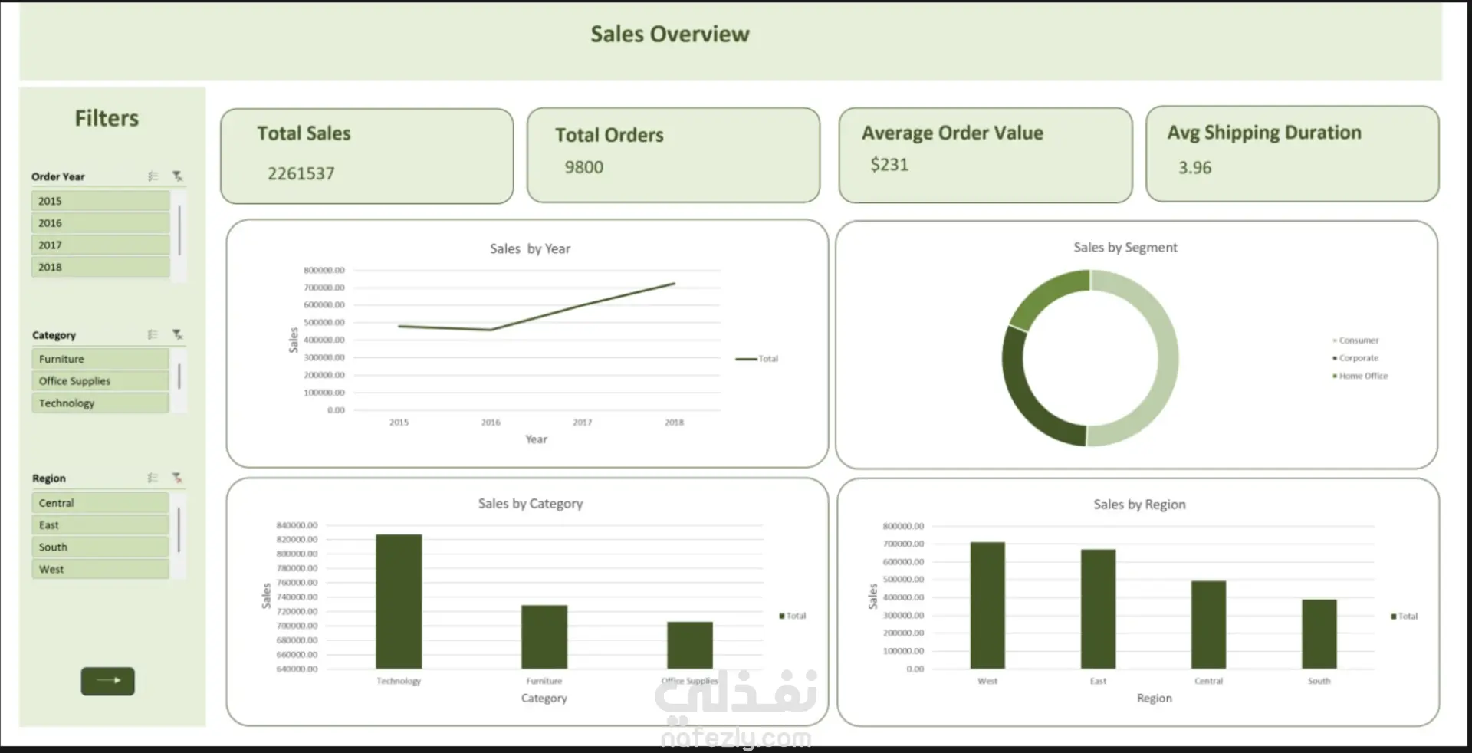The height and width of the screenshot is (753, 1472).
Task: Click the Year axis title in line chart
Action: [536, 439]
